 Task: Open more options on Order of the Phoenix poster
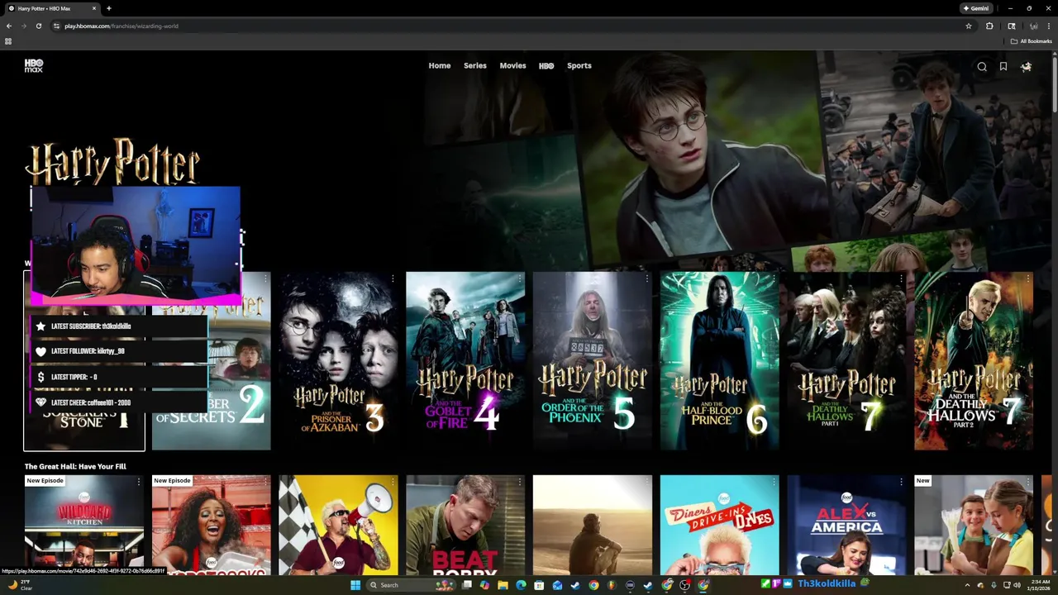pos(646,279)
